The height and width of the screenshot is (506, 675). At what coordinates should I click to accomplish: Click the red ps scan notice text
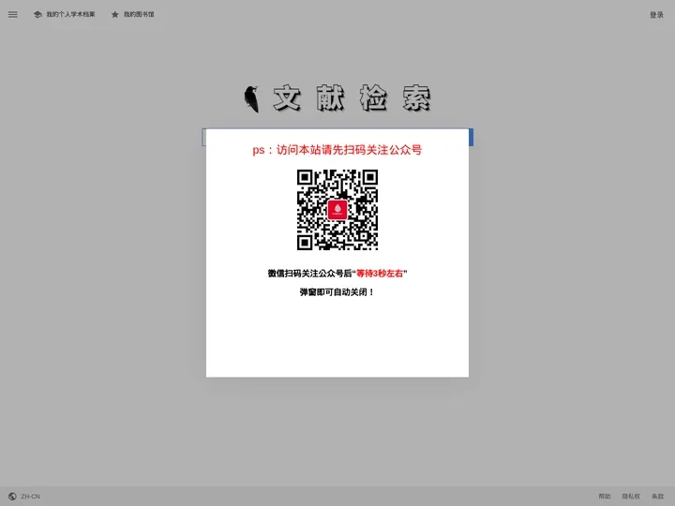tap(337, 150)
